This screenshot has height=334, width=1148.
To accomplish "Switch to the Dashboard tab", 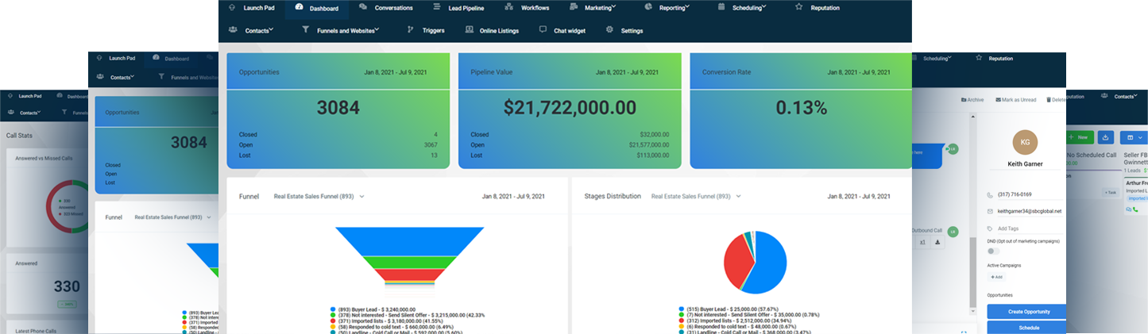I will point(316,9).
